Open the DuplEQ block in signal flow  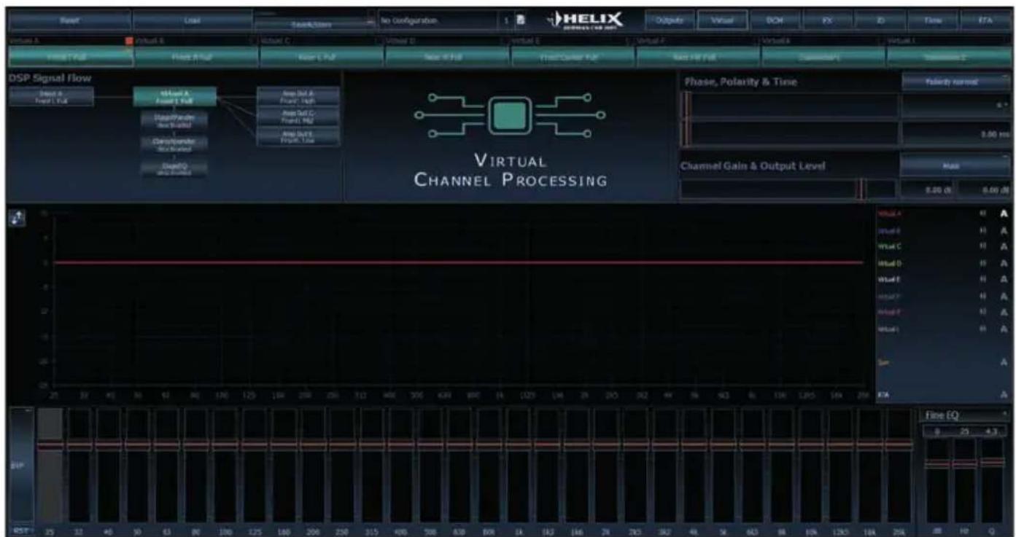pos(174,168)
